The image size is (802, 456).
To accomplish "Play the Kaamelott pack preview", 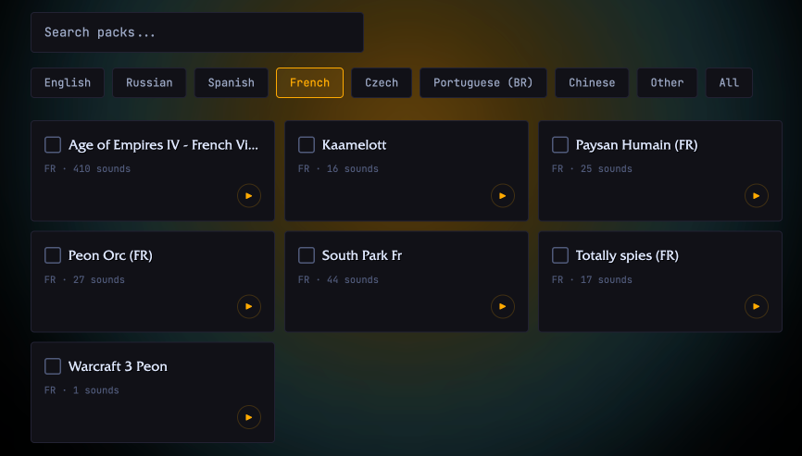I will [502, 195].
